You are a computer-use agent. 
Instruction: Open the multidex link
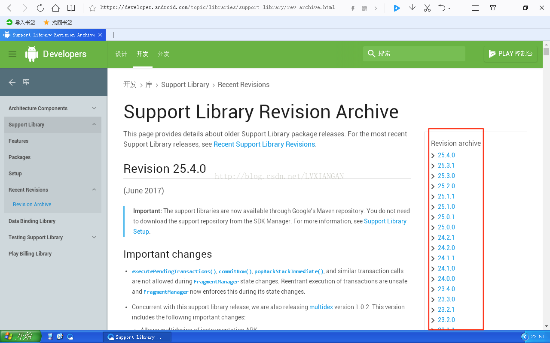tap(321, 307)
